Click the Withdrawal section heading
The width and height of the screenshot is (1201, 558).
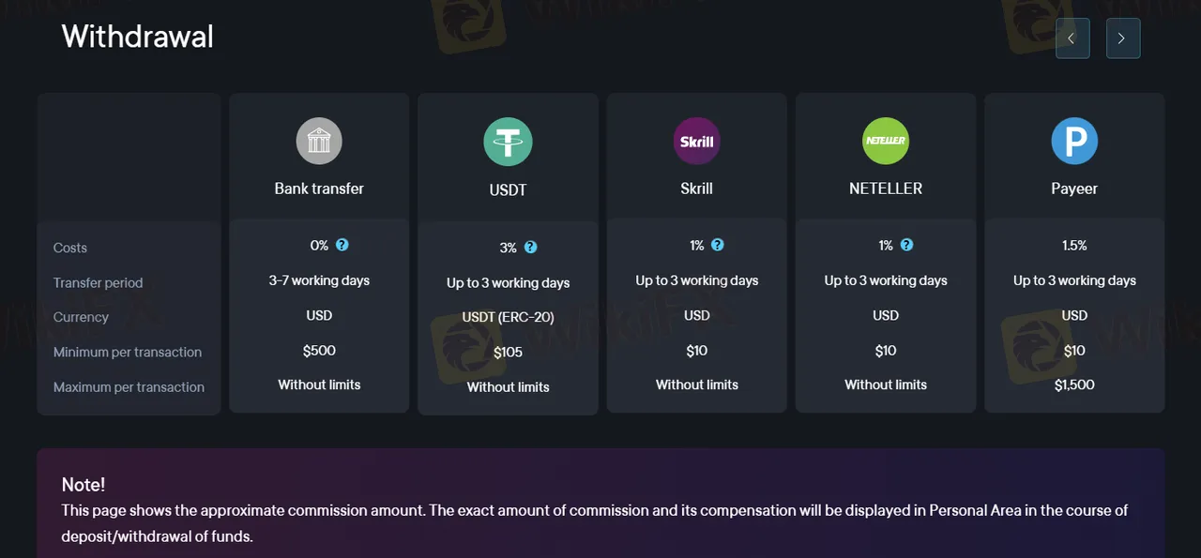pos(138,37)
